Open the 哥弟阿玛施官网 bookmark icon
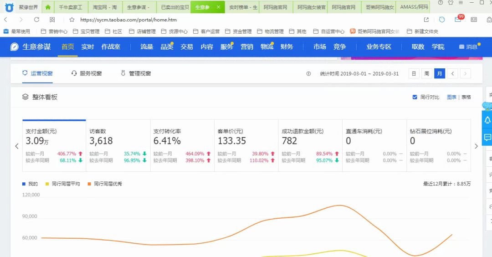Screen dimensions: 492x257 353,31
